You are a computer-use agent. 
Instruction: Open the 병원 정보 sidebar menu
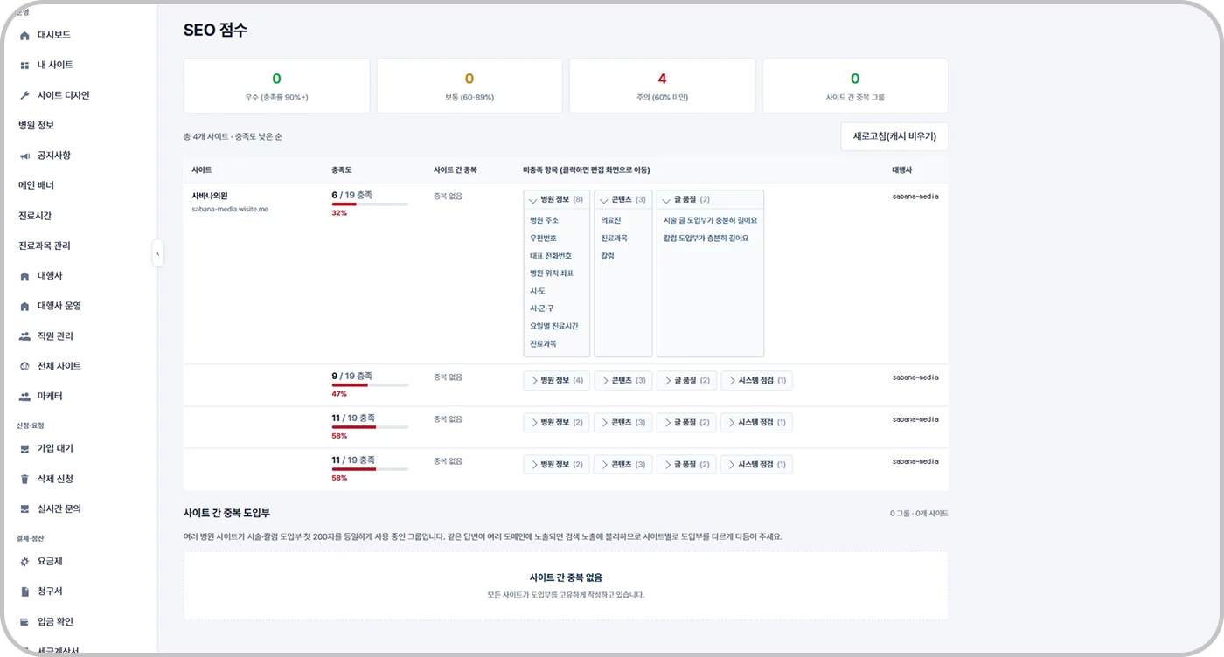click(x=37, y=126)
